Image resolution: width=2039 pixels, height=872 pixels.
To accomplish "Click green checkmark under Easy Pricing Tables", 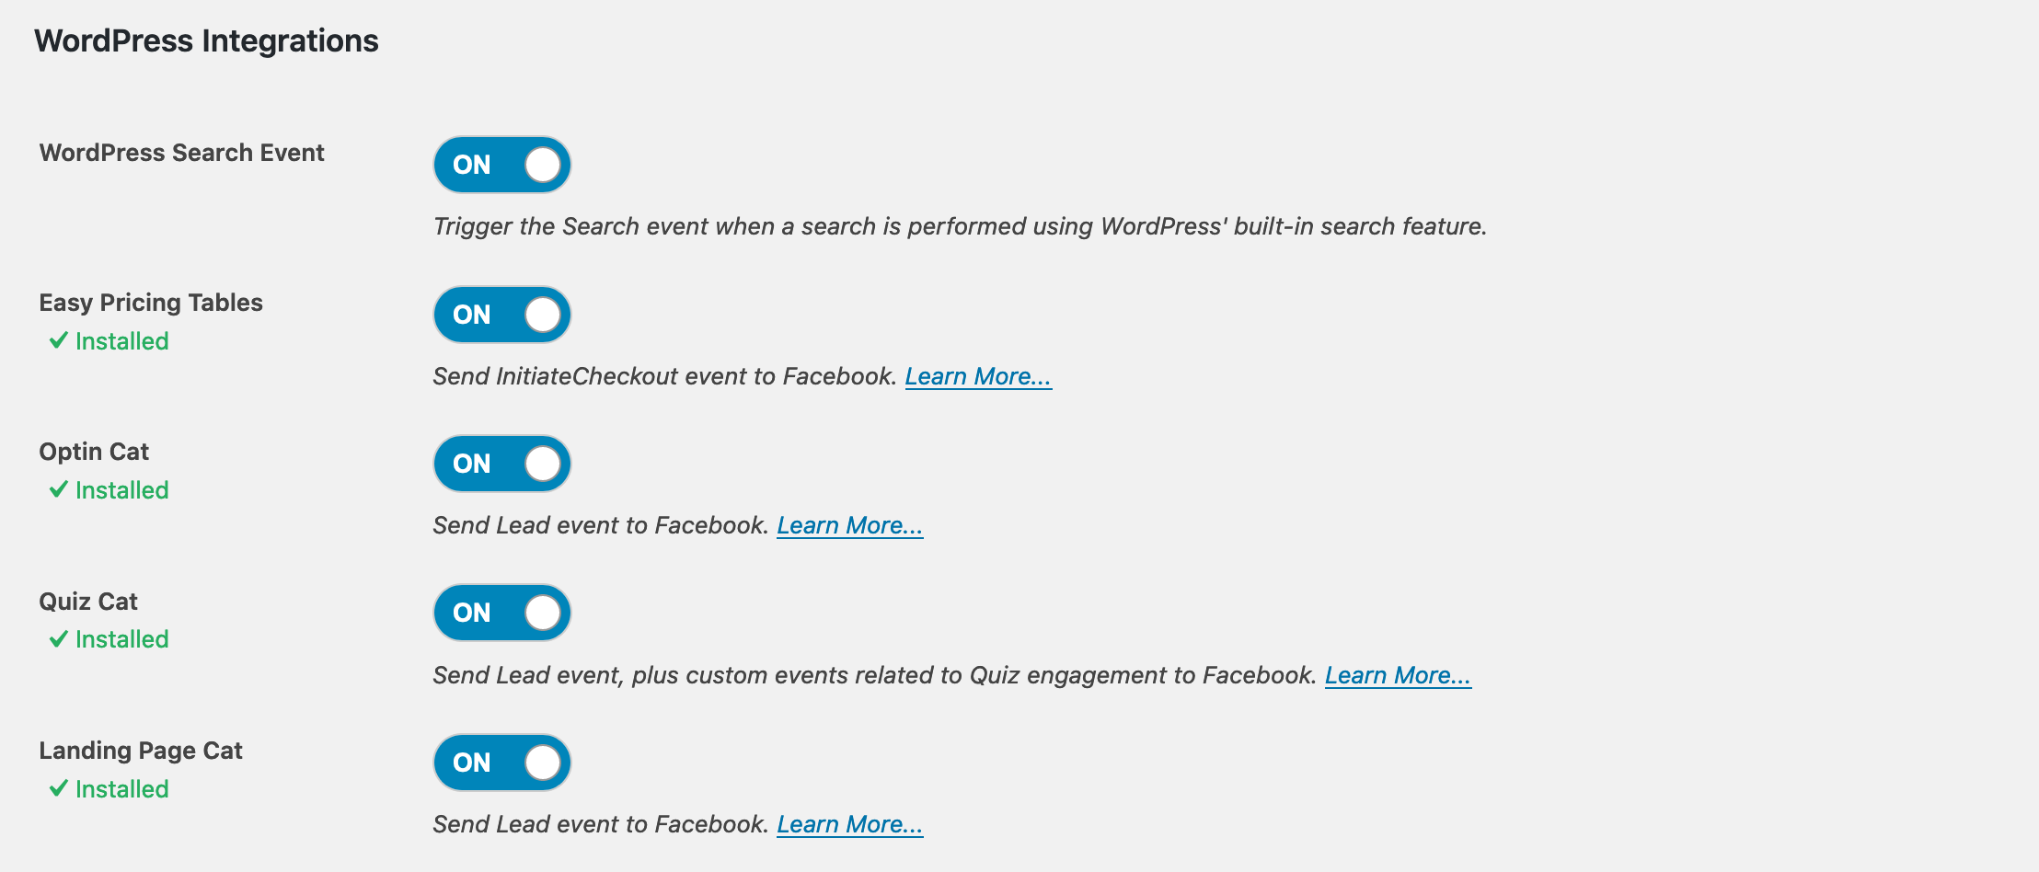I will (59, 340).
